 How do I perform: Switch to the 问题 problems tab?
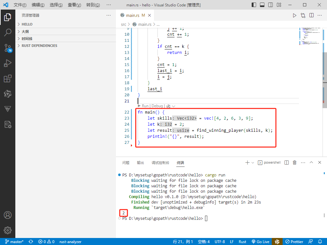pyautogui.click(x=126, y=163)
